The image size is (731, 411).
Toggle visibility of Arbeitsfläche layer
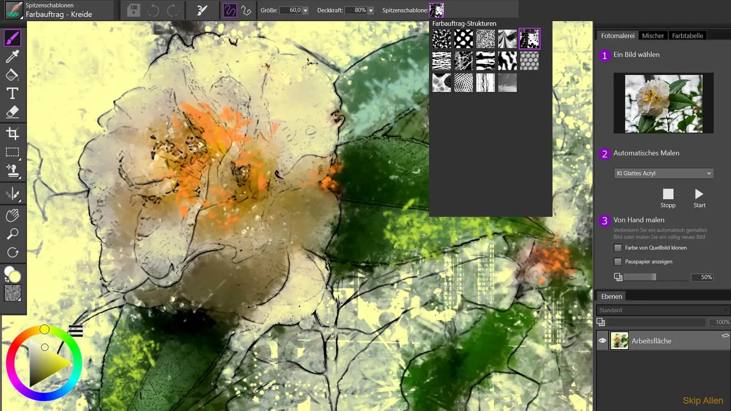click(602, 341)
